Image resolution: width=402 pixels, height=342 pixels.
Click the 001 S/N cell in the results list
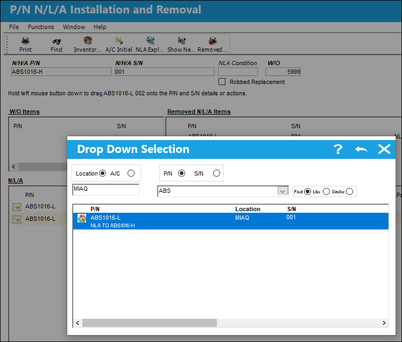[291, 217]
